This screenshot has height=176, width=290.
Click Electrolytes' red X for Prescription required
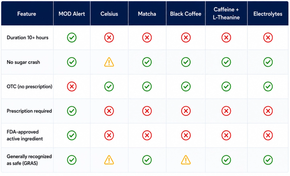[268, 111]
